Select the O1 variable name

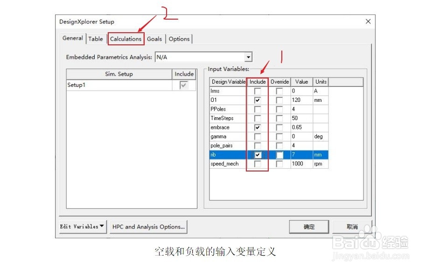coord(213,100)
